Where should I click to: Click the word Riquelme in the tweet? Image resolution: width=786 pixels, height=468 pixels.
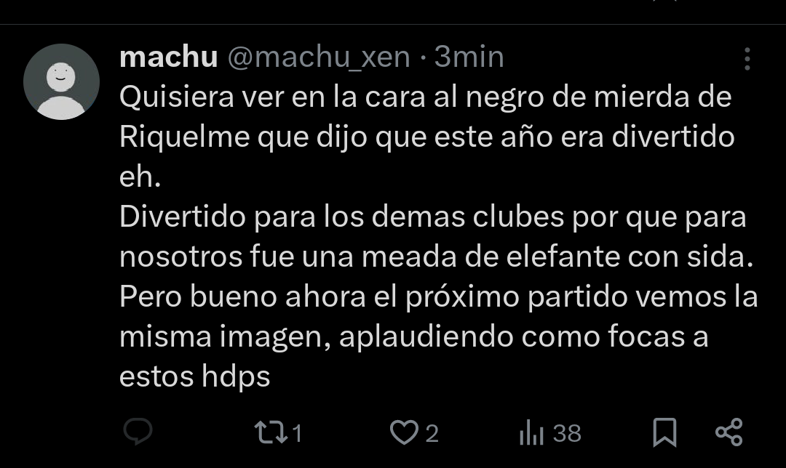(x=184, y=137)
